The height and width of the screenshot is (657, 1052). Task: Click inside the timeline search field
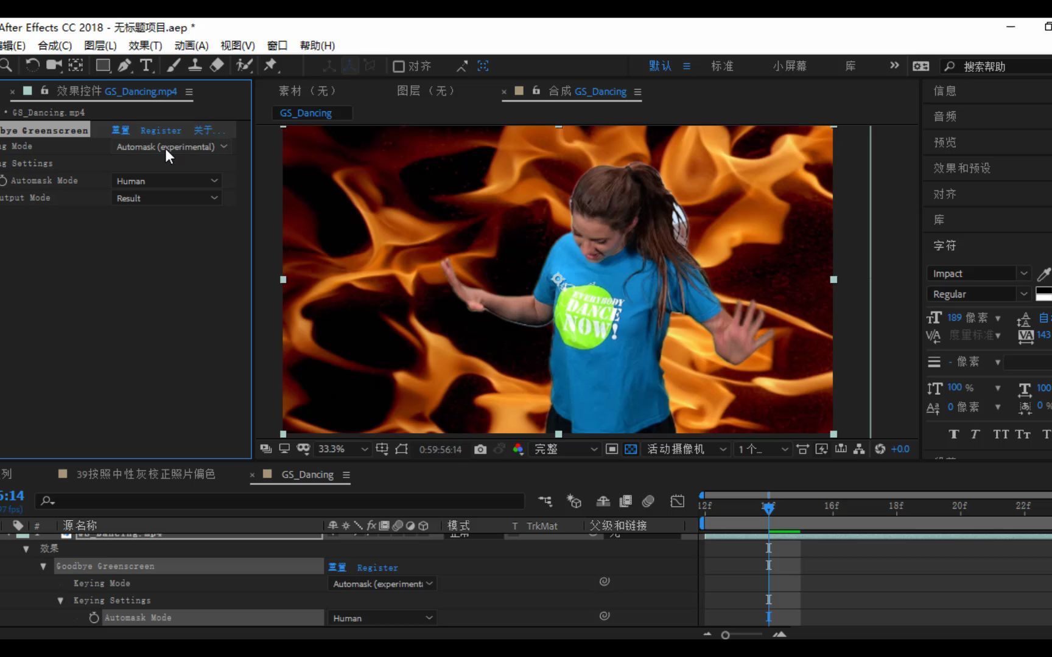pos(280,501)
